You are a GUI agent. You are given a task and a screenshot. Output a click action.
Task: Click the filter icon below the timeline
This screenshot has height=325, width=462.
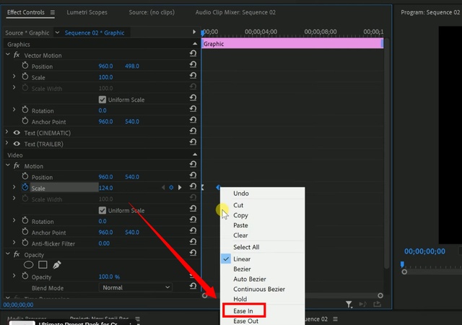(x=349, y=305)
